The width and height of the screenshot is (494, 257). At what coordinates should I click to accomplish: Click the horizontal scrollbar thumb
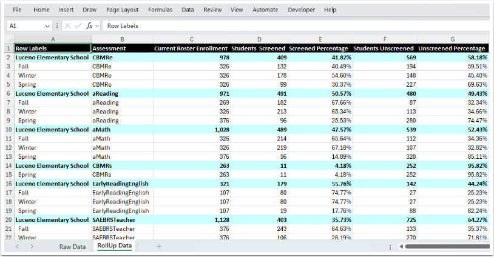point(447,247)
